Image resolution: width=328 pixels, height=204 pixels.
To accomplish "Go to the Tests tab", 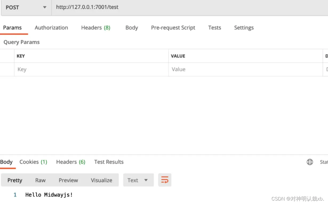I will [215, 28].
